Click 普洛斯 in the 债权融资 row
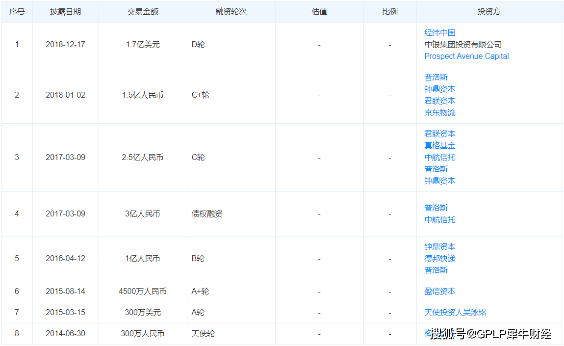Screen dimensions: 564x346 point(436,208)
